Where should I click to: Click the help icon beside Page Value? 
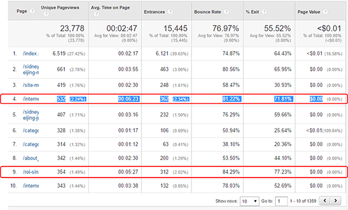click(325, 12)
